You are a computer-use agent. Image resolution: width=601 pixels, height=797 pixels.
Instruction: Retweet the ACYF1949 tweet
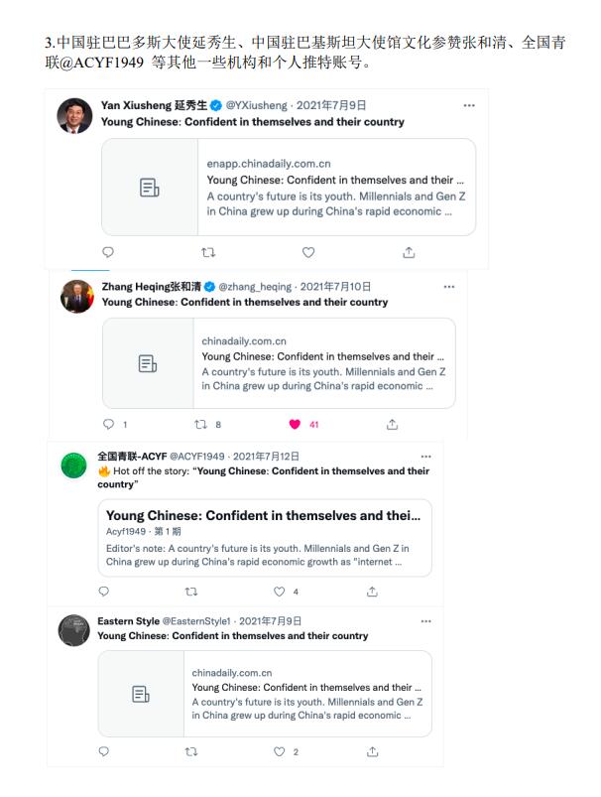191,592
